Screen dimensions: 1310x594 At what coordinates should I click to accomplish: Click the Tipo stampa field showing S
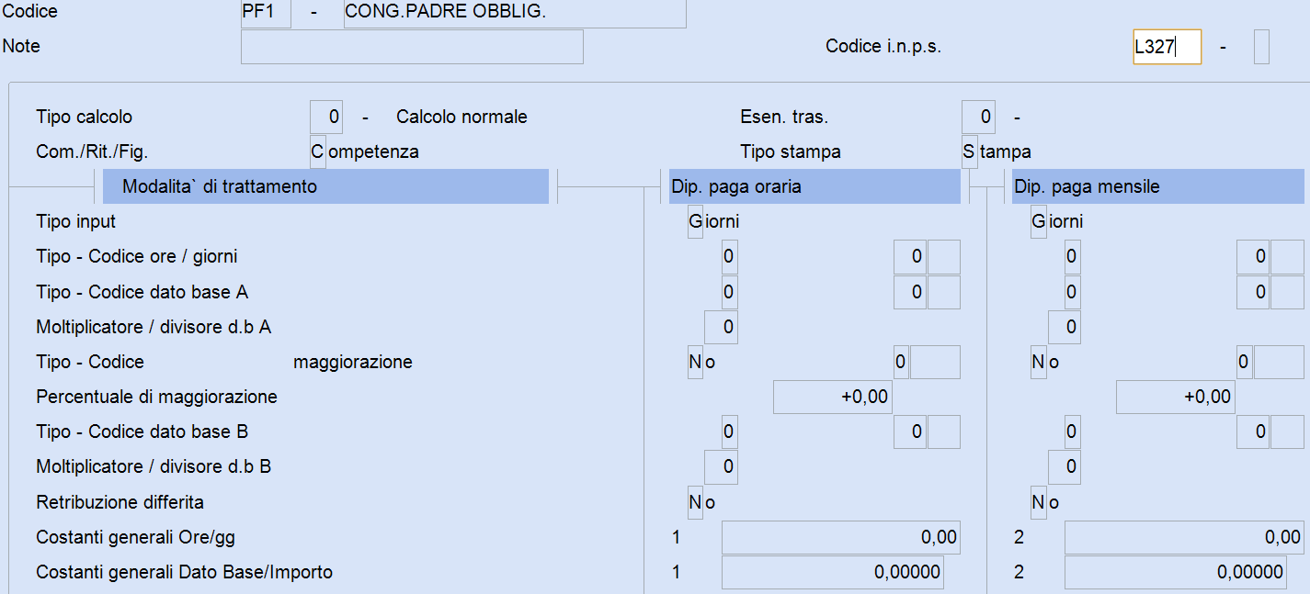click(969, 151)
